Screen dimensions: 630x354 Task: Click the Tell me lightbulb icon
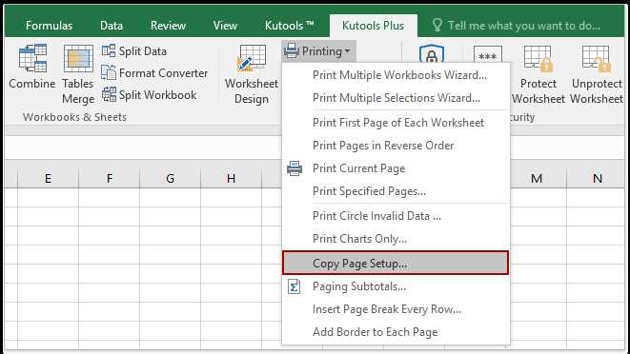pos(437,26)
